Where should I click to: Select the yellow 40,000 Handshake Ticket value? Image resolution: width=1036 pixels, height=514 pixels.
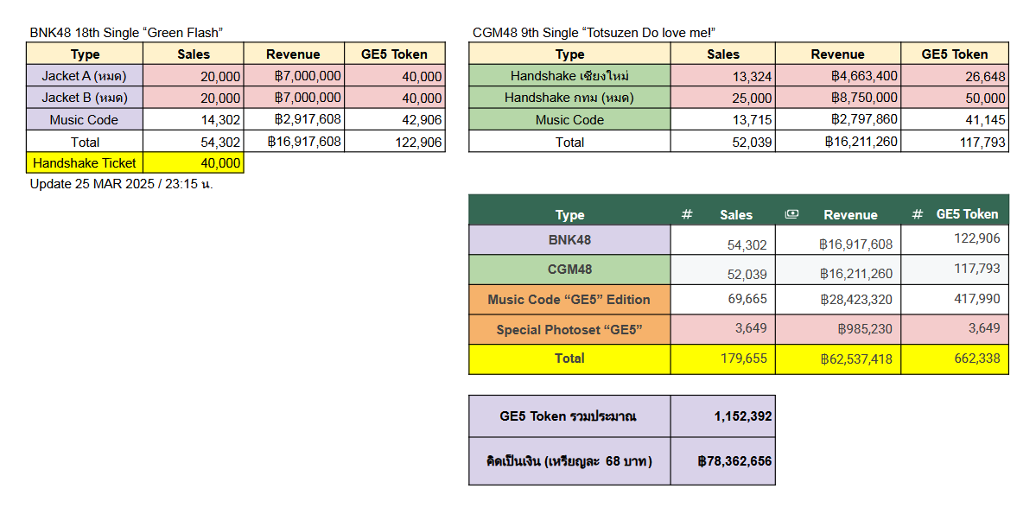[194, 162]
